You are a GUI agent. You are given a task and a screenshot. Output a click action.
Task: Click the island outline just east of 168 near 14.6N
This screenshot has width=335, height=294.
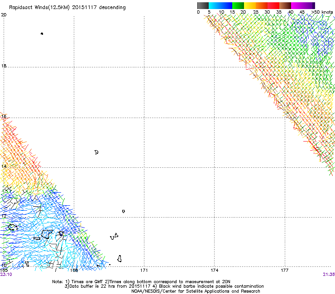96,152
